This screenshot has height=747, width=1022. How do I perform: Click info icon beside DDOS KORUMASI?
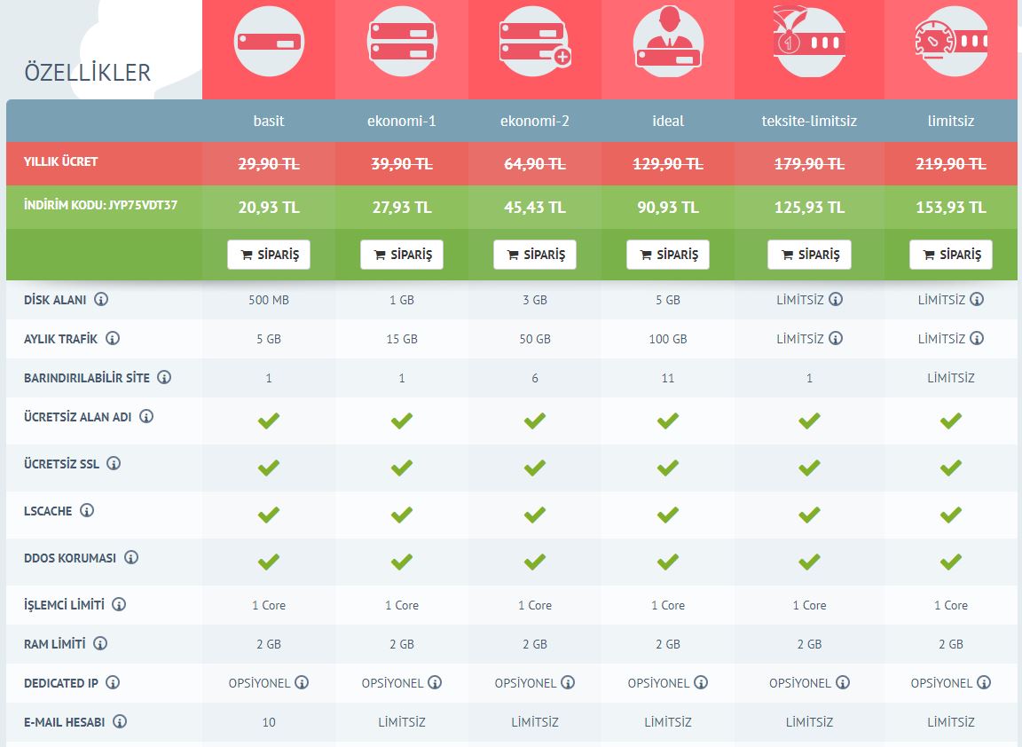tap(131, 558)
